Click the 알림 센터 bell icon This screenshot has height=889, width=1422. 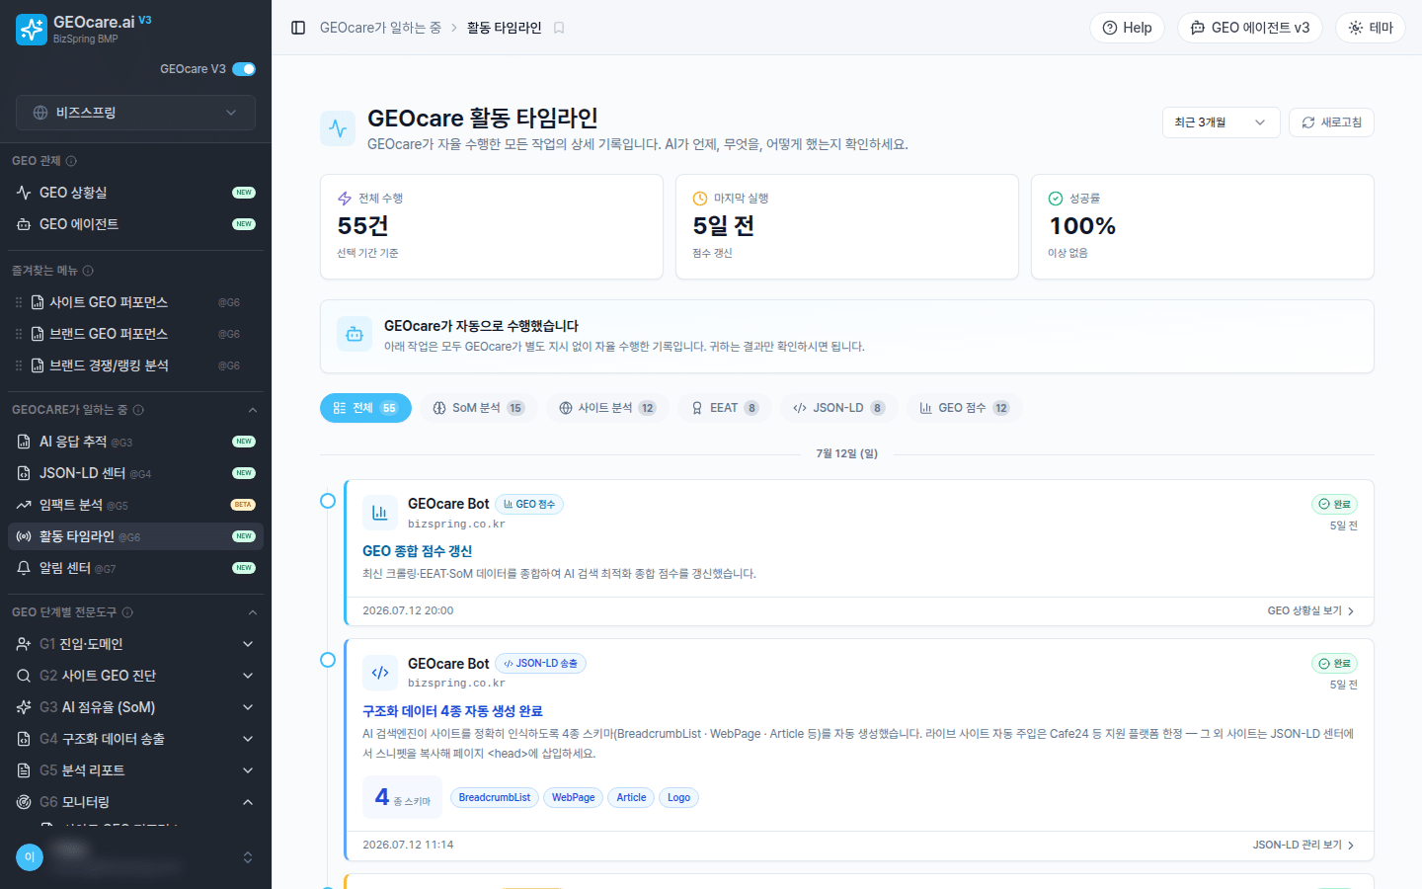point(24,568)
